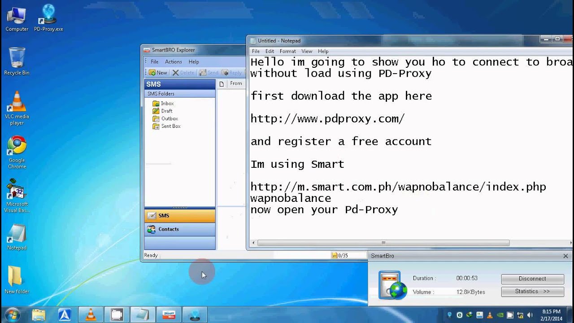
Task: Click the video recorder taskbar button
Action: (x=117, y=314)
